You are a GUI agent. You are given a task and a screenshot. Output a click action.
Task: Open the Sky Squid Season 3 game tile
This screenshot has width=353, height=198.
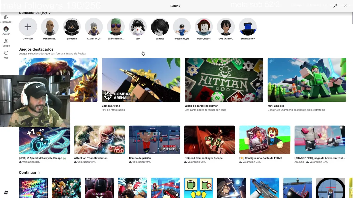[x=99, y=188]
